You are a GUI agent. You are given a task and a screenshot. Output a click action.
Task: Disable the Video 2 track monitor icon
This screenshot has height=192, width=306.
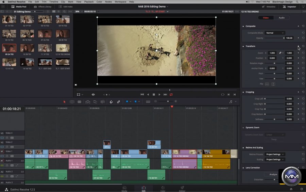click(2, 147)
